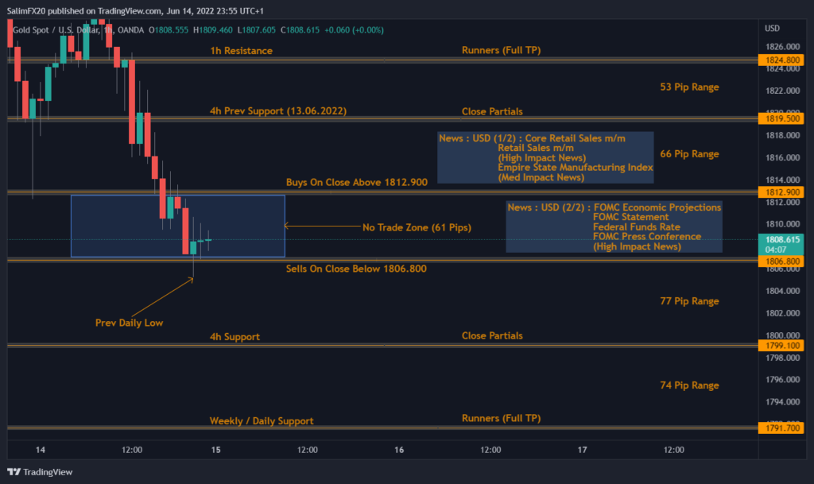
Task: Click the 1791.700 weekly support price tag
Action: coord(782,426)
